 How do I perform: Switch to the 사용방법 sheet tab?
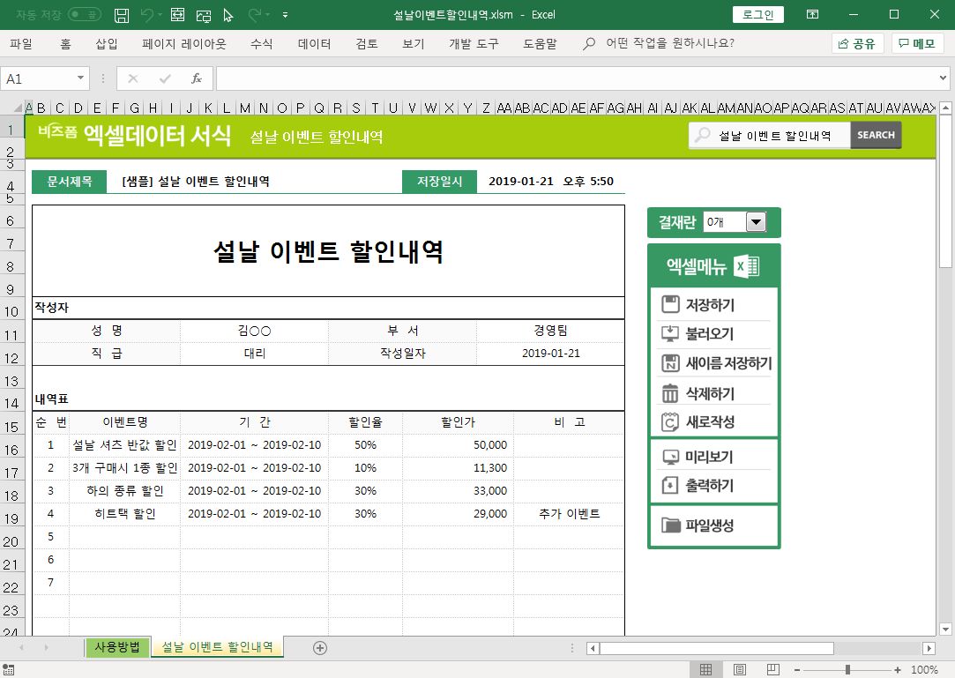tap(117, 647)
